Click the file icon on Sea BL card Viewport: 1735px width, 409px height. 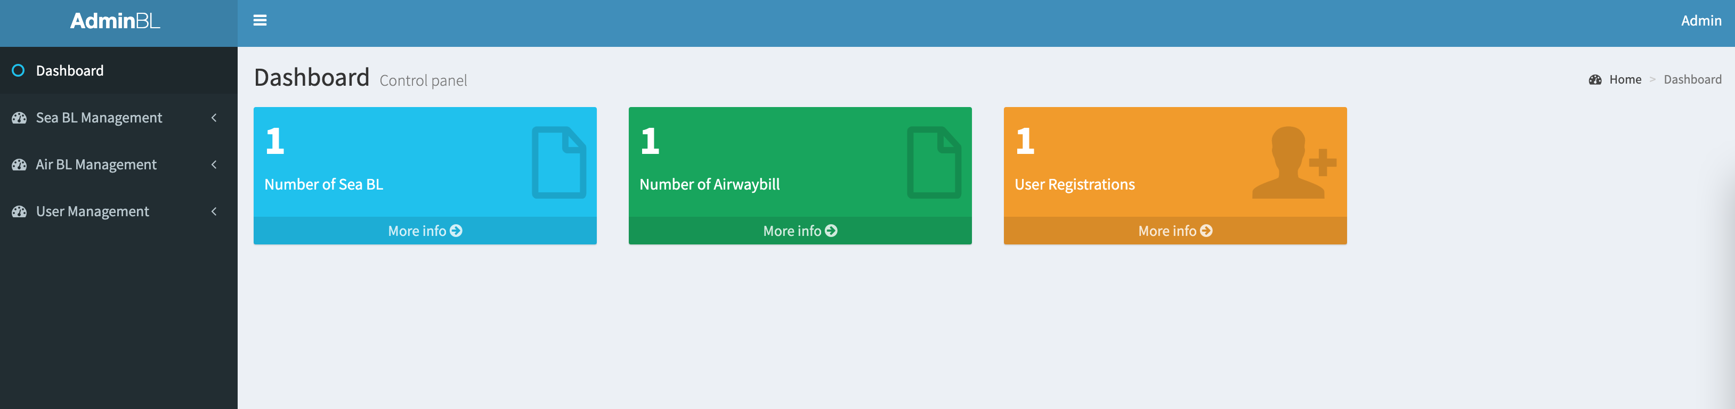tap(559, 162)
